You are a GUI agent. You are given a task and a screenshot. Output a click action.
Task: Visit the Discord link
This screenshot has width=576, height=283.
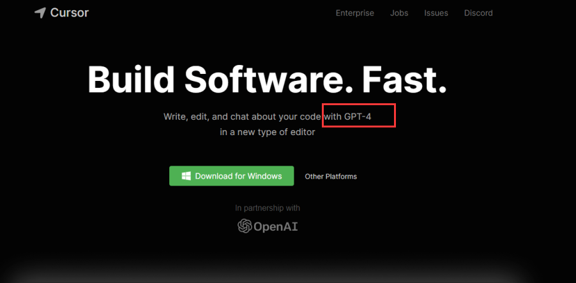pyautogui.click(x=478, y=13)
